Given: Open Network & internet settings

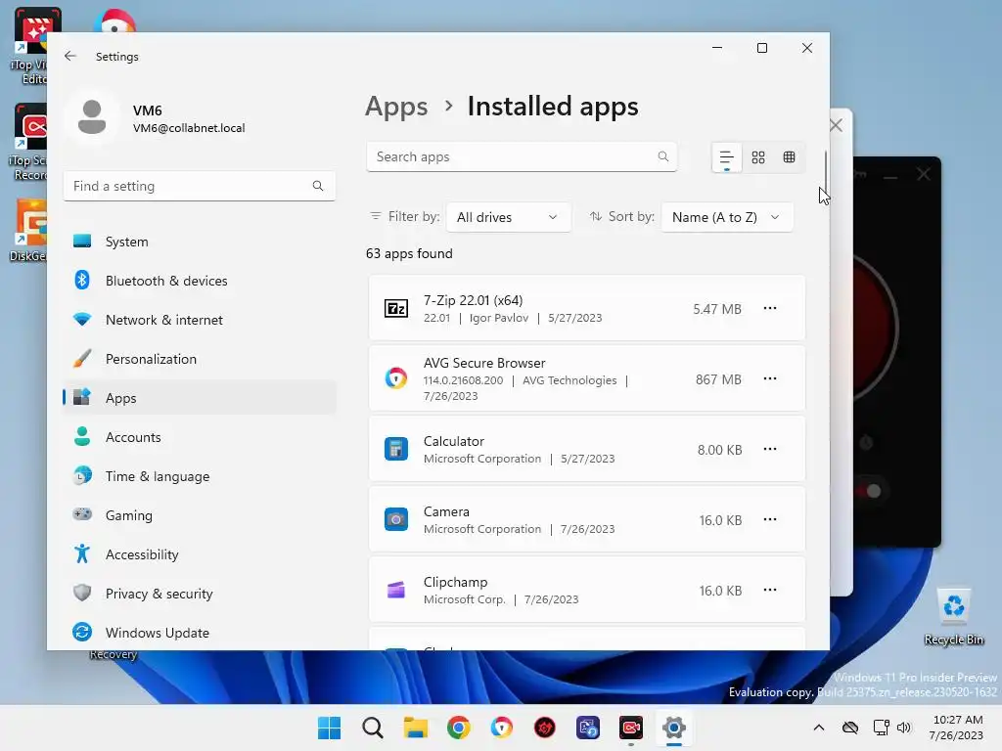Looking at the screenshot, I should tap(200, 320).
